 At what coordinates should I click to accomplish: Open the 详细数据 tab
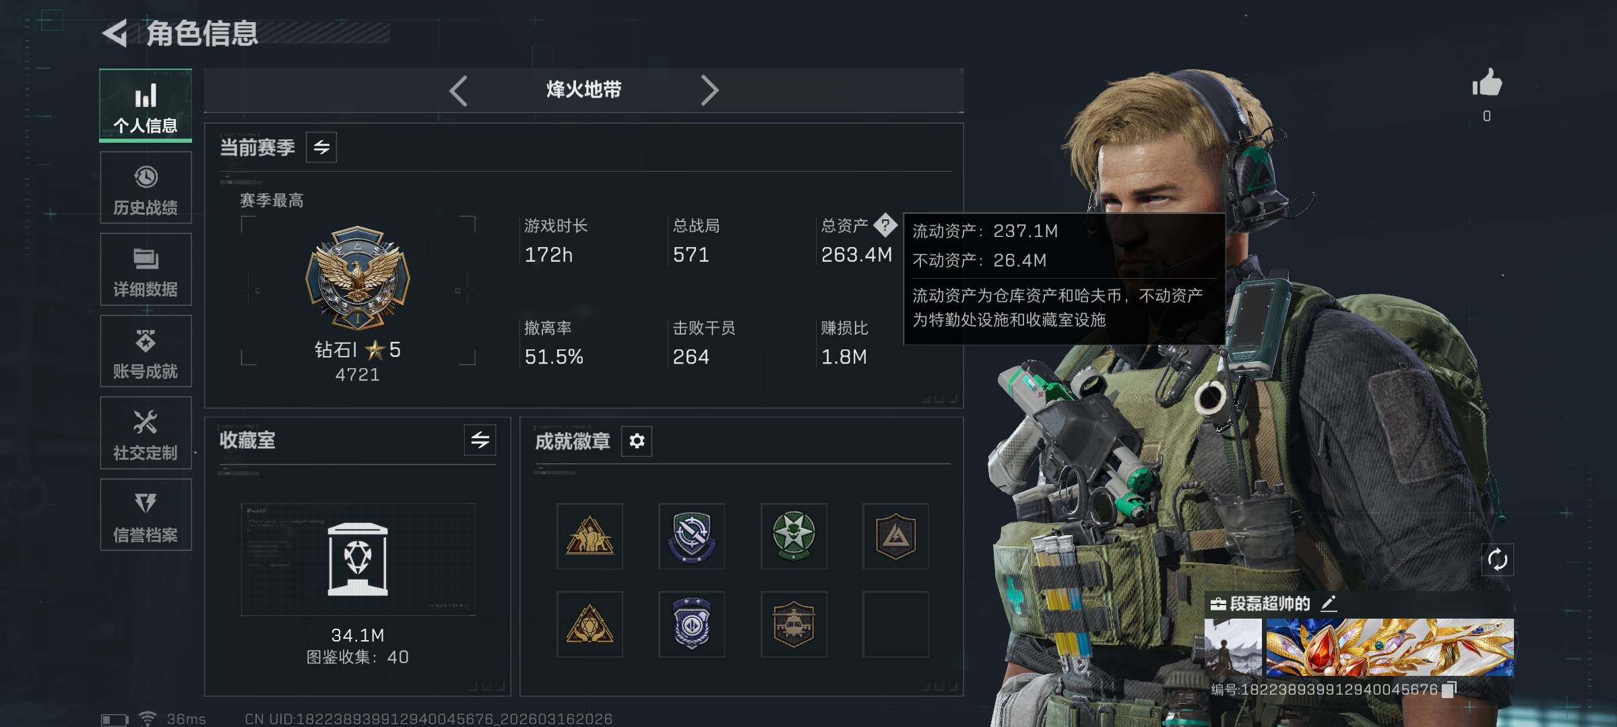[146, 269]
